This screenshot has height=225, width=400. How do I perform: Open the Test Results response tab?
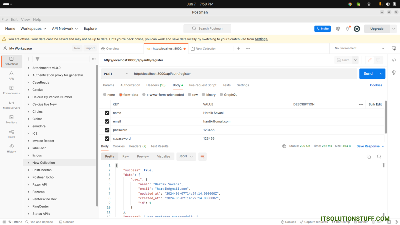click(159, 146)
